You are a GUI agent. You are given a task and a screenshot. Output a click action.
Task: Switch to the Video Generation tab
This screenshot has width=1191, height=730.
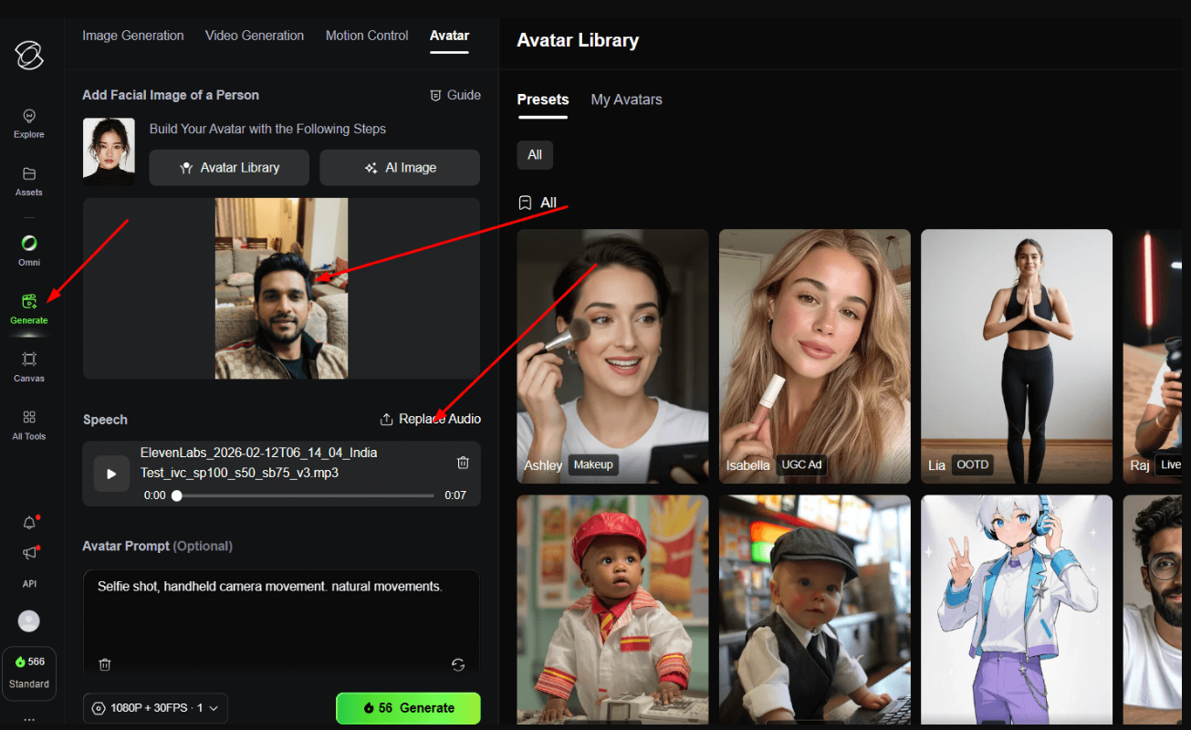[255, 36]
